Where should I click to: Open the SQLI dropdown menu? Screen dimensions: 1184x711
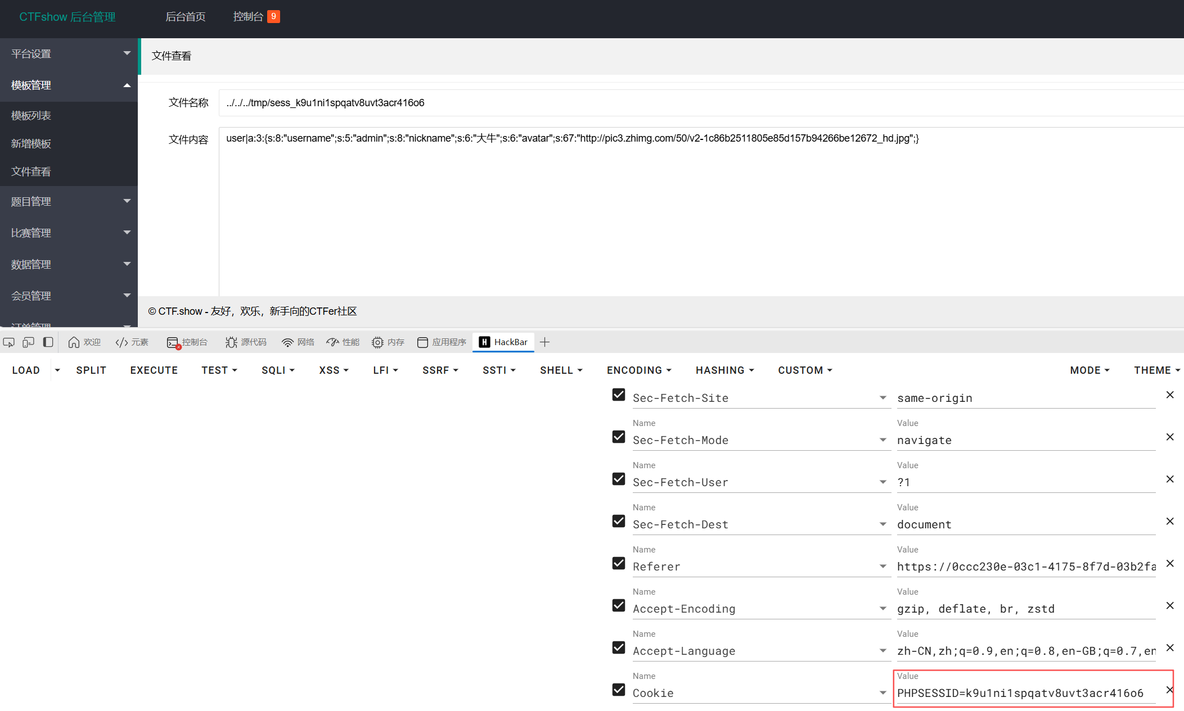point(278,370)
